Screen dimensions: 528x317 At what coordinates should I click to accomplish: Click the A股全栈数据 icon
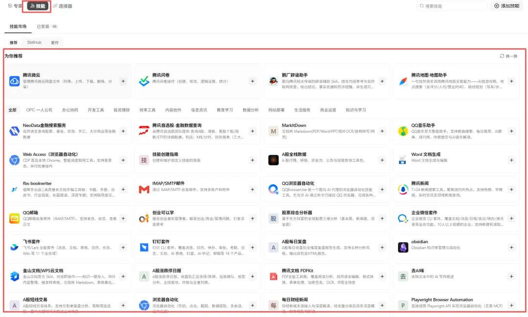(x=273, y=160)
